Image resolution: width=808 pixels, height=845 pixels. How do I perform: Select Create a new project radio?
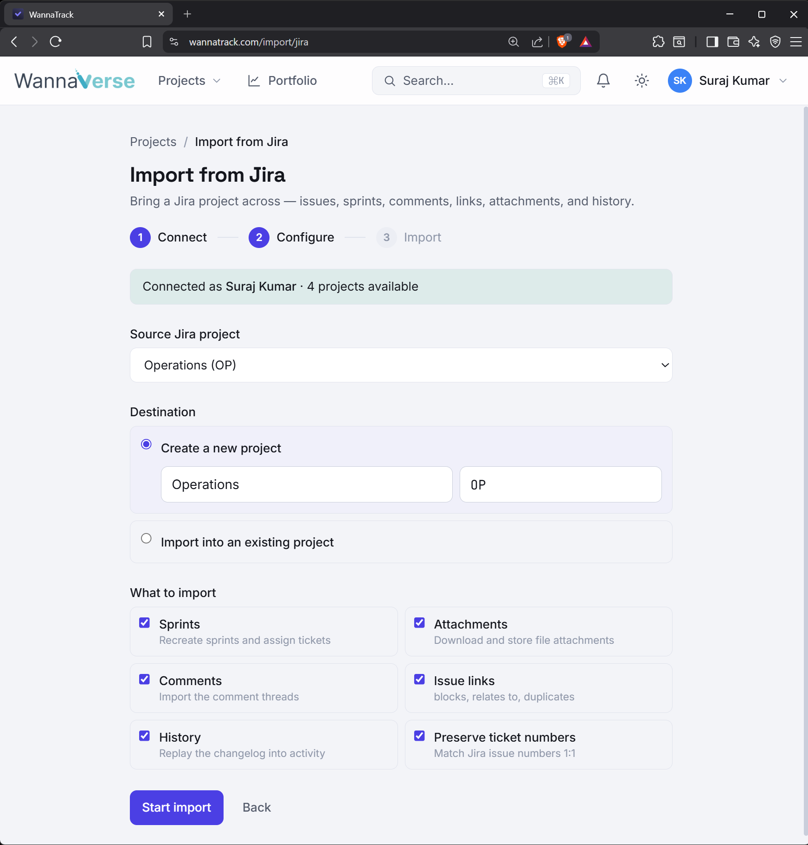point(146,445)
